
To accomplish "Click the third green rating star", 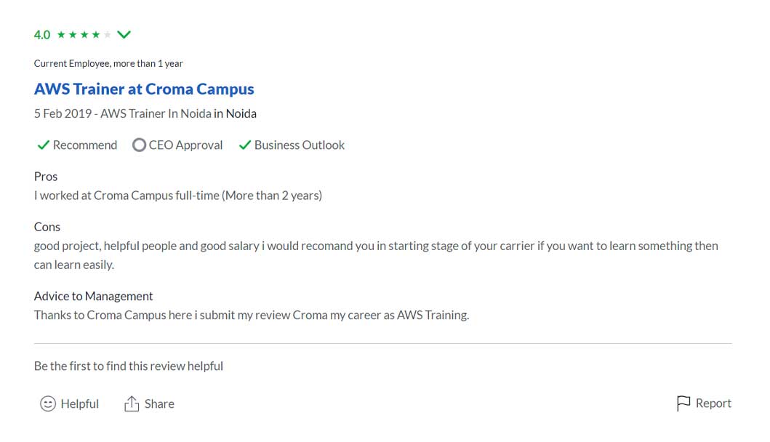I will [84, 35].
